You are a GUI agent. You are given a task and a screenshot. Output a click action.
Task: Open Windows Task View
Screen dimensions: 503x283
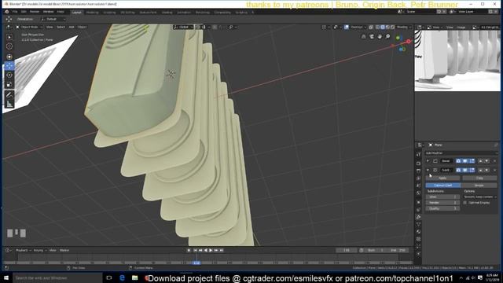[x=108, y=277]
